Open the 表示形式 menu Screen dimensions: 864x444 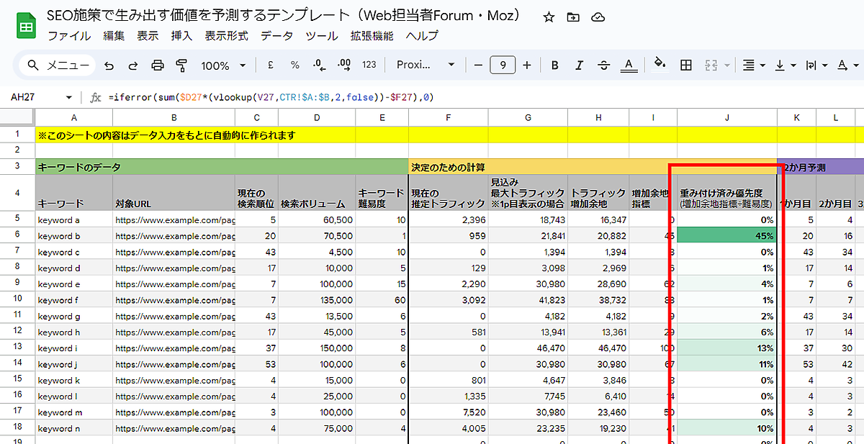point(226,35)
